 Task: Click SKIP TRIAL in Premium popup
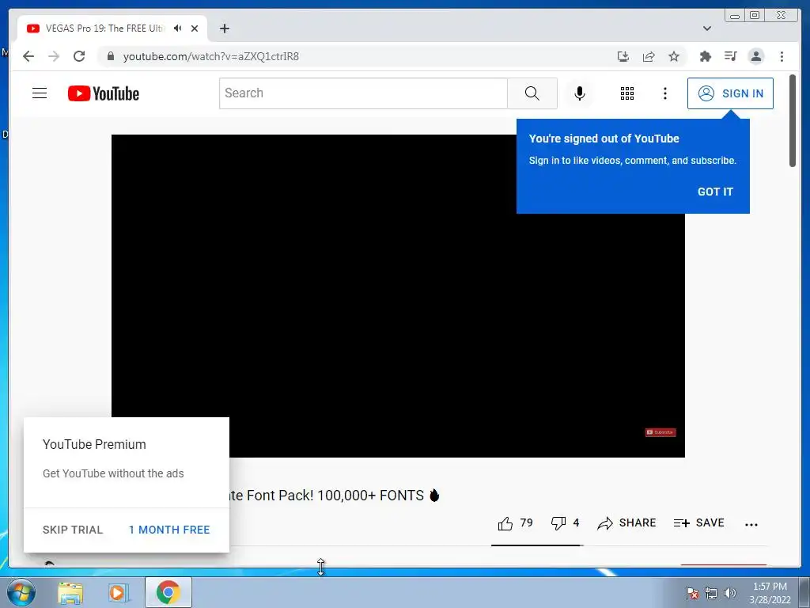73,530
